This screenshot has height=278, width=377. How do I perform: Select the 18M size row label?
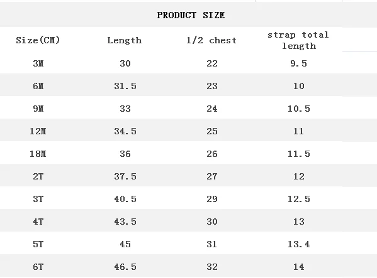tap(38, 154)
